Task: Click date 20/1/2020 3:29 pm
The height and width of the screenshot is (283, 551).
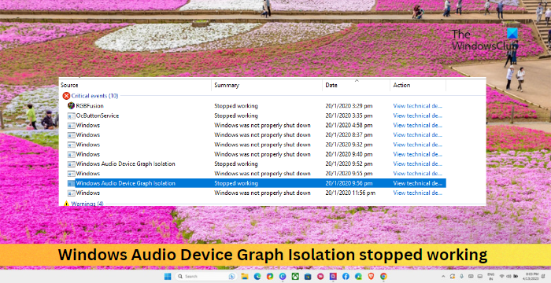Action: point(349,105)
